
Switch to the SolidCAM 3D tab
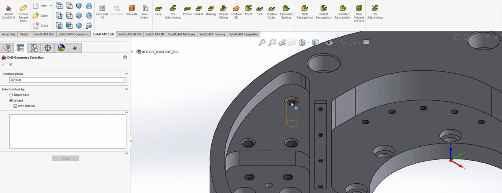156,34
